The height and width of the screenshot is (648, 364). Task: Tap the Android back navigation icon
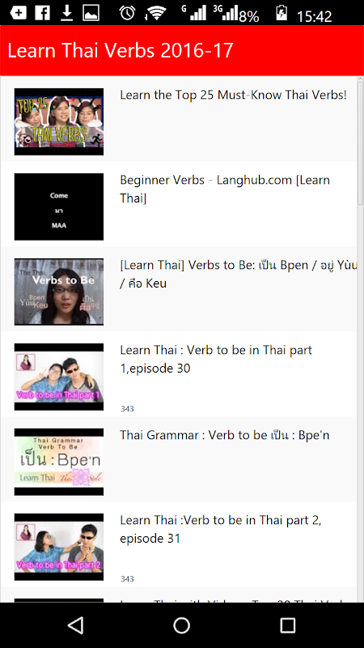point(76,625)
